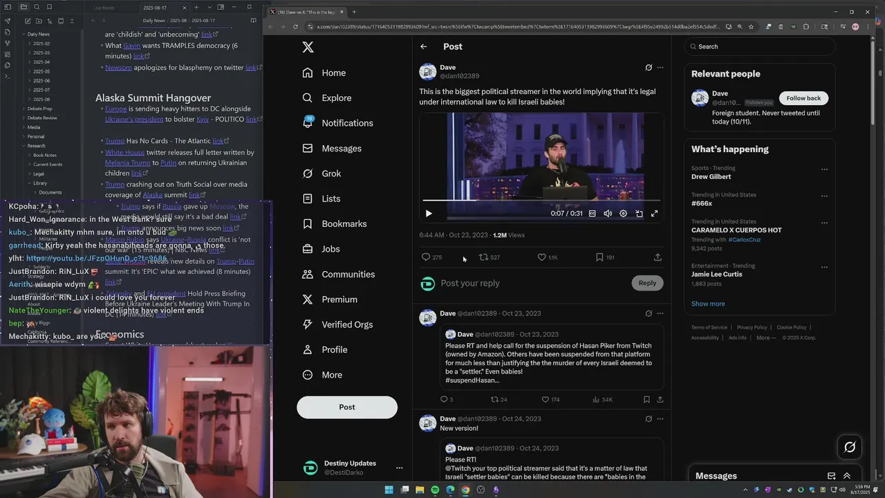The image size is (885, 498).
Task: Open options for Drew Gilbert trend
Action: (824, 169)
